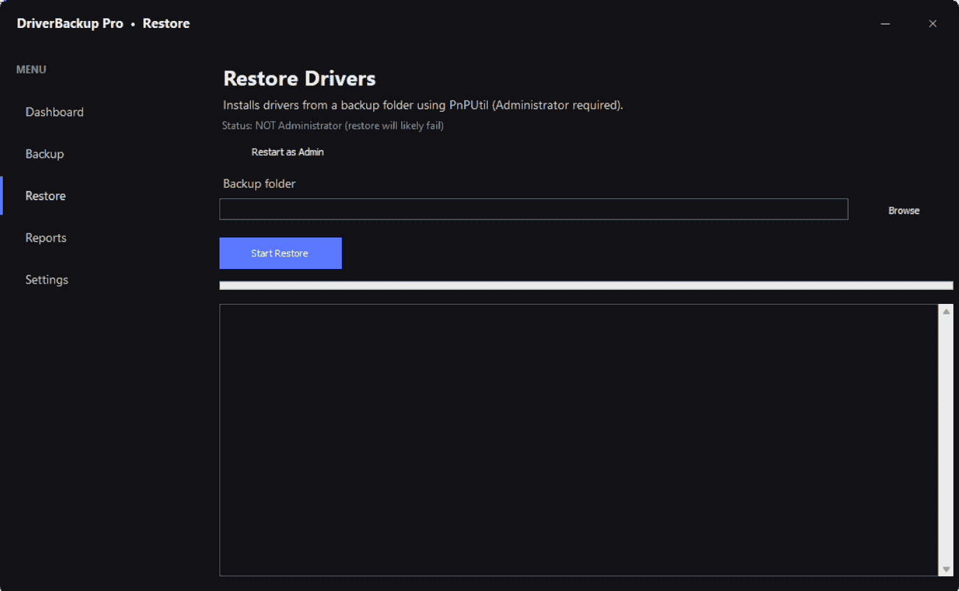Open the Settings section

(x=46, y=279)
